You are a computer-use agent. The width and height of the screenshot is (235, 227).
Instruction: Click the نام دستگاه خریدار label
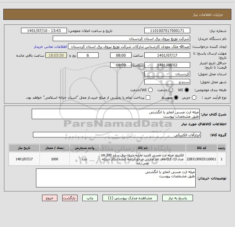212,39
